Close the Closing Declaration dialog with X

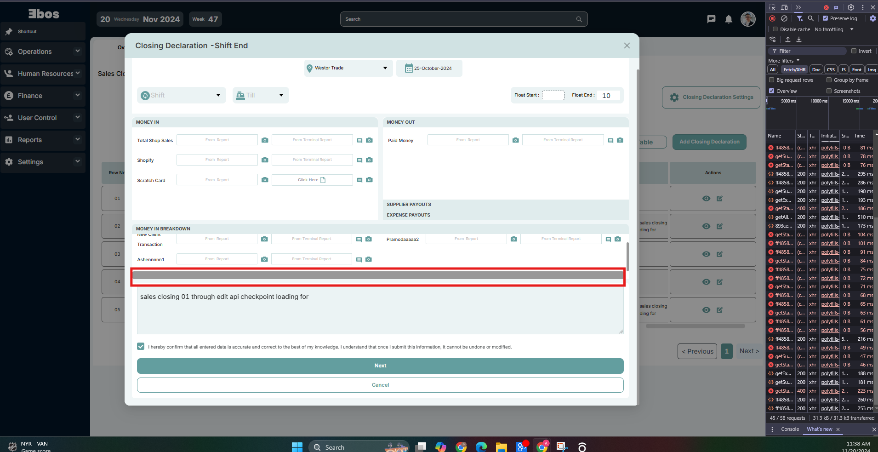[x=627, y=46]
